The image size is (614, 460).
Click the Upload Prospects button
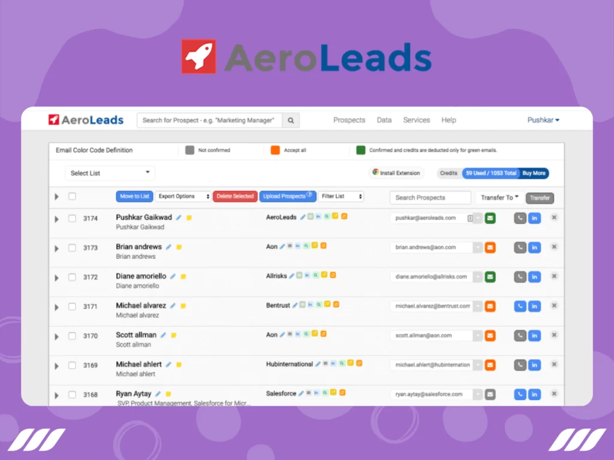(287, 196)
